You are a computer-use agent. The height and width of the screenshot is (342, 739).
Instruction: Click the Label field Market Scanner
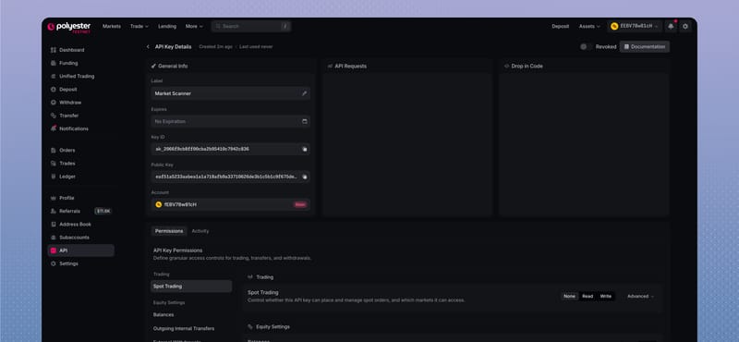pyautogui.click(x=230, y=93)
